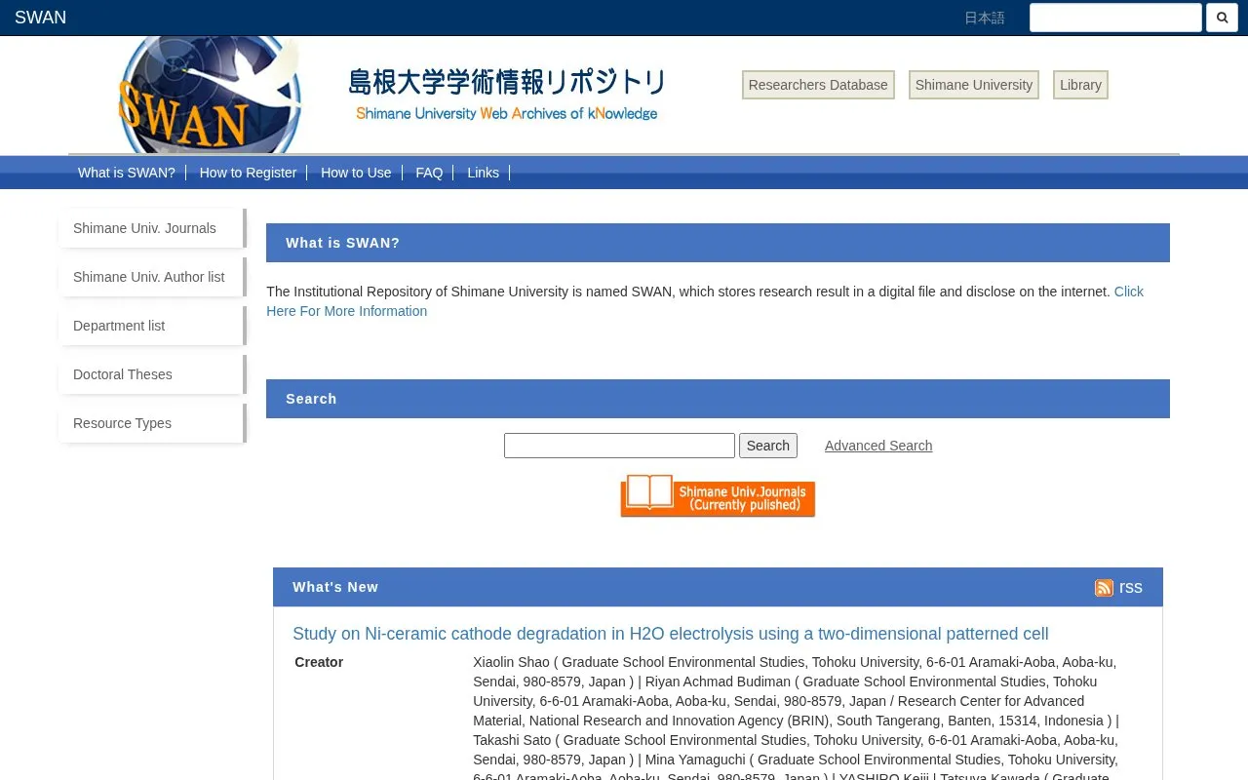Open the RSS feed icon

point(1104,588)
